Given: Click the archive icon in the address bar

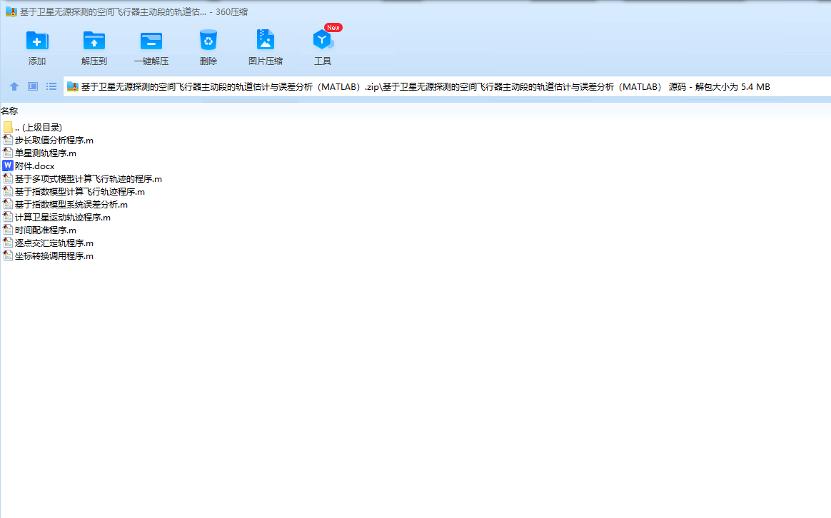Looking at the screenshot, I should pyautogui.click(x=73, y=87).
